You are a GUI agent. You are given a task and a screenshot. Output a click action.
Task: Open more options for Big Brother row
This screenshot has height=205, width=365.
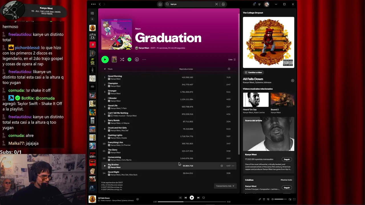pyautogui.click(x=233, y=166)
